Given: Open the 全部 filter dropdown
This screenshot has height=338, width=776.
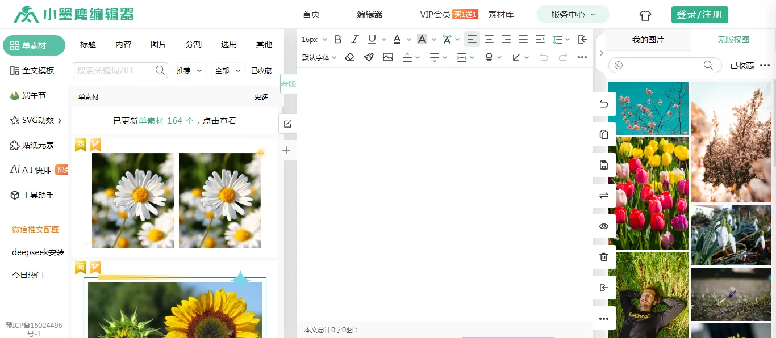Looking at the screenshot, I should pyautogui.click(x=227, y=71).
